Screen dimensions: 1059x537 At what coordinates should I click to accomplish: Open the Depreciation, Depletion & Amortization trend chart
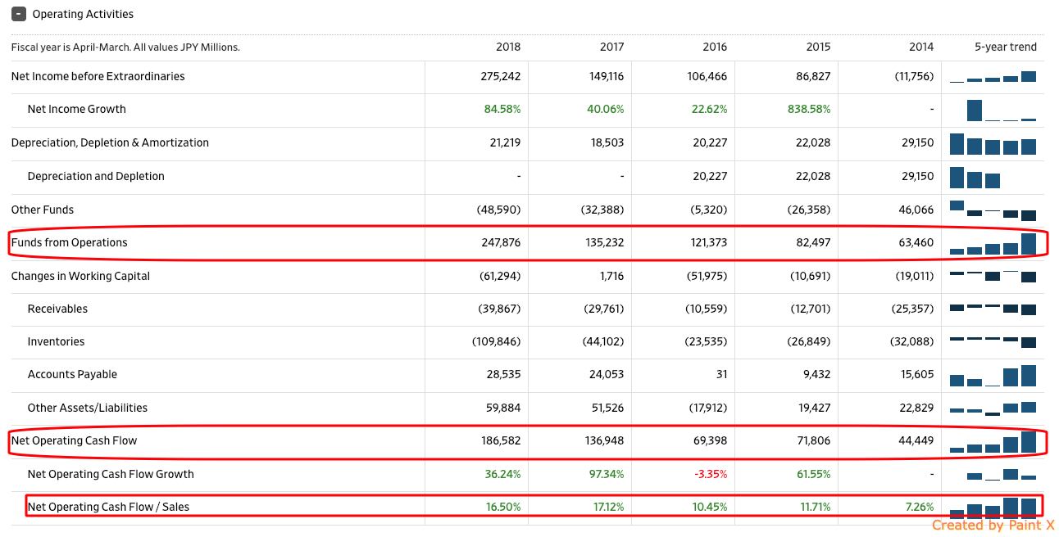click(x=993, y=144)
